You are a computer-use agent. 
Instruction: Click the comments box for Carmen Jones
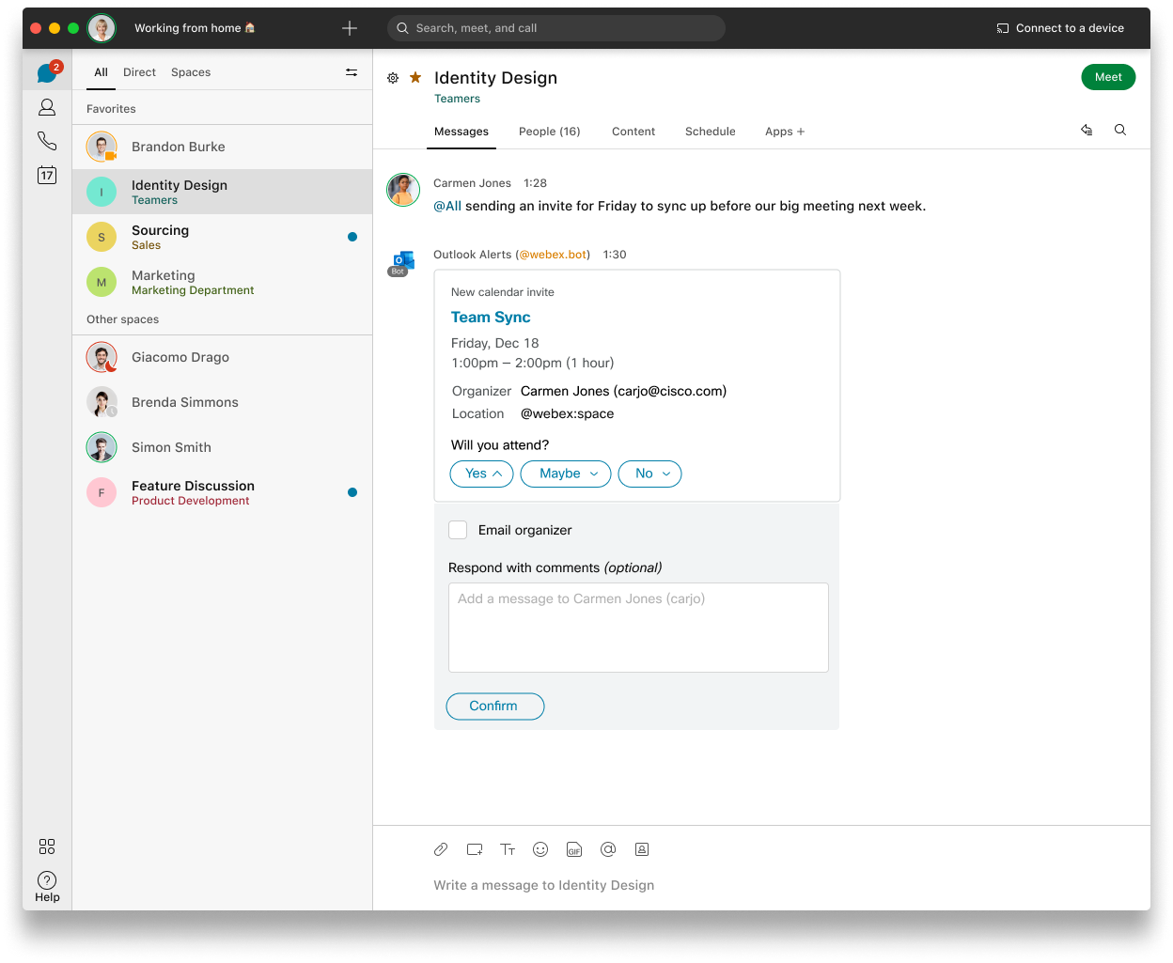(638, 628)
